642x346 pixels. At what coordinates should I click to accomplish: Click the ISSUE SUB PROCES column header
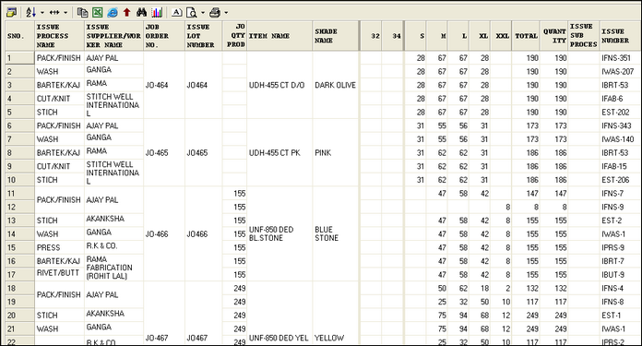584,36
